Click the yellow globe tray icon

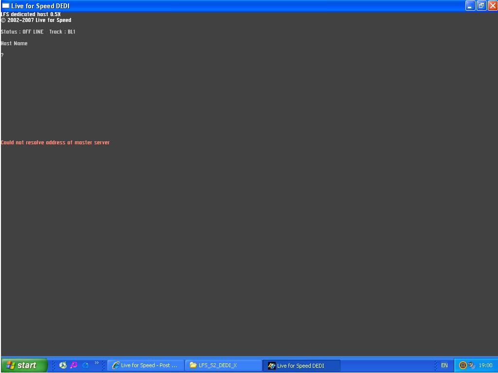tap(463, 365)
